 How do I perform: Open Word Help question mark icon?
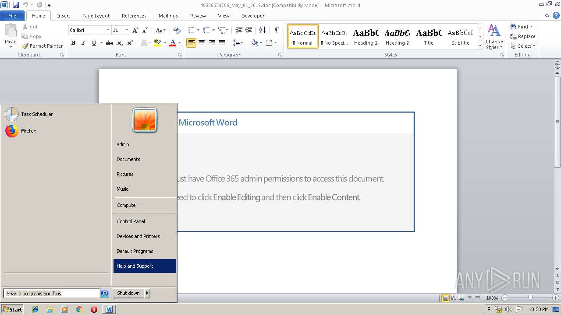tap(555, 16)
